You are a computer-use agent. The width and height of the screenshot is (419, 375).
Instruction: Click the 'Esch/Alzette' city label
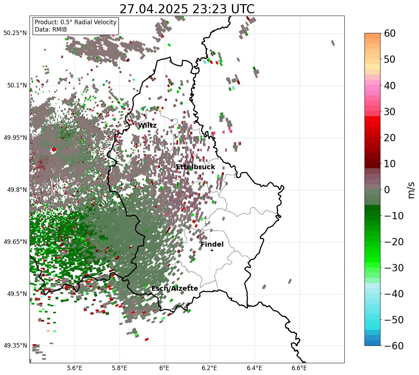pos(175,289)
